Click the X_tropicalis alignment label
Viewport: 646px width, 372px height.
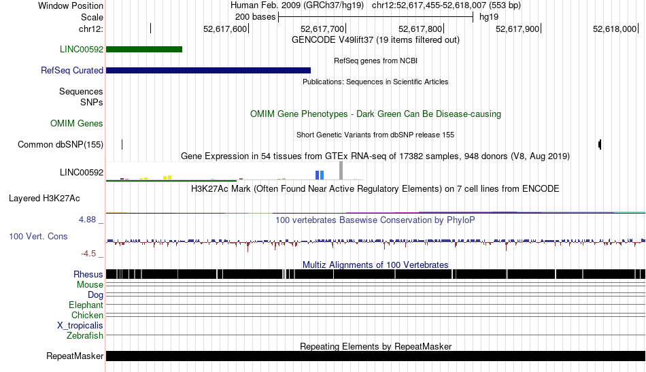[80, 326]
